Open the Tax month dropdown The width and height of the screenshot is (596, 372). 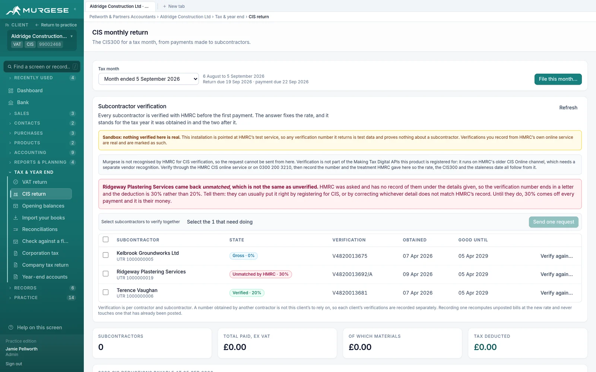click(x=149, y=79)
